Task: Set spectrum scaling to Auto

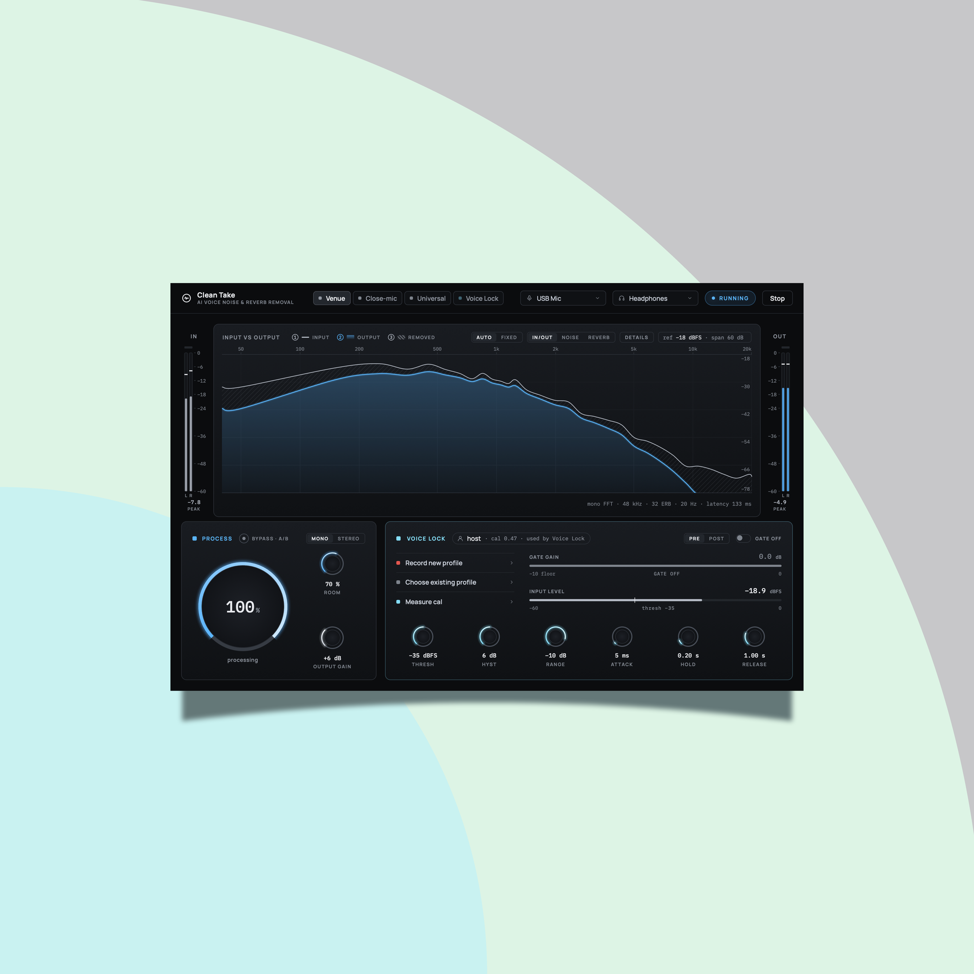Action: coord(484,337)
